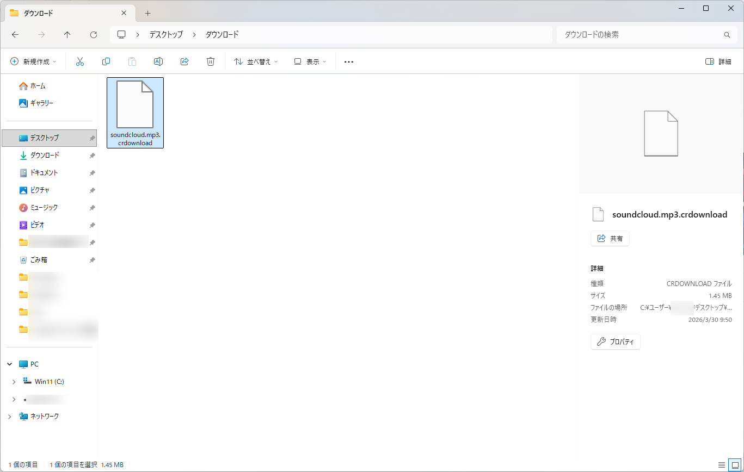Viewport: 744px width, 472px height.
Task: Click inside the ダウンロードの検索 search box
Action: 642,34
